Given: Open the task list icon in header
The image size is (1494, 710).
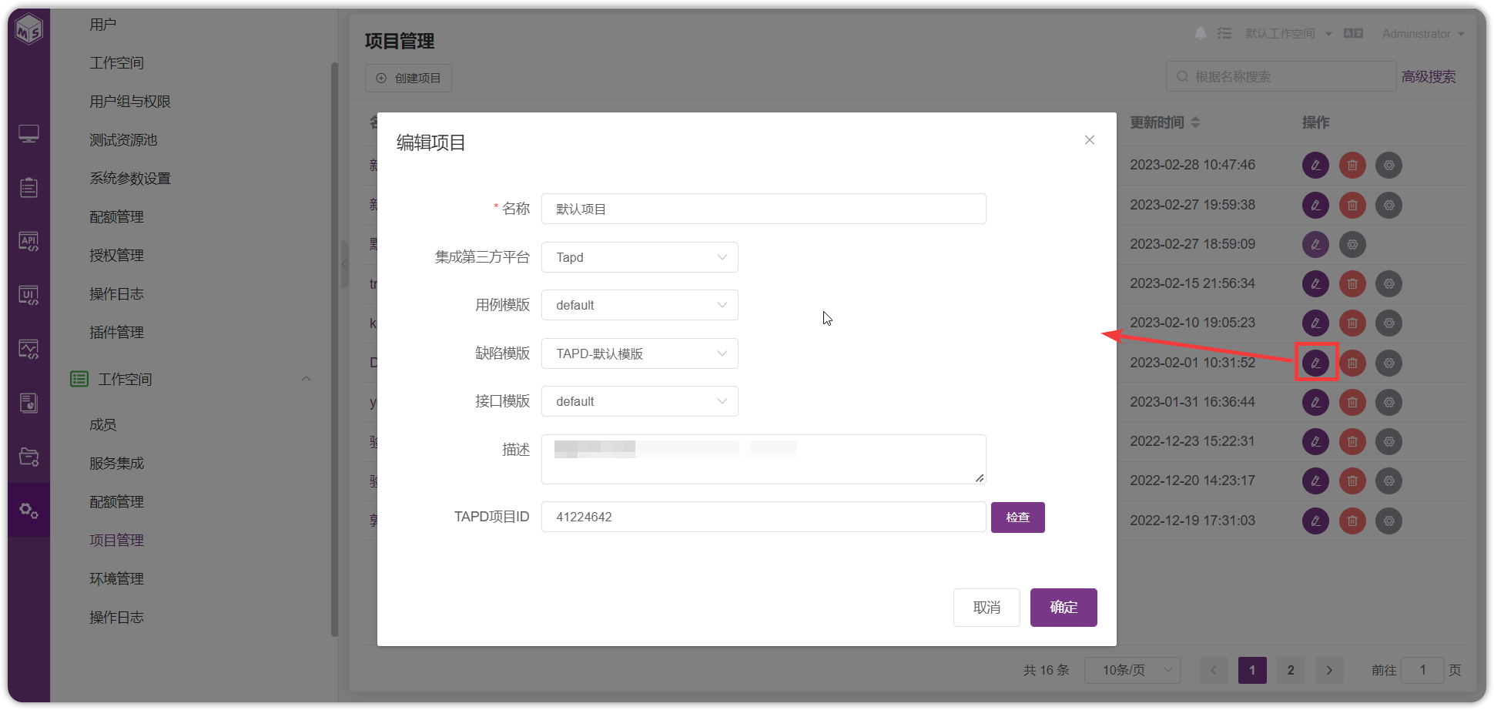Looking at the screenshot, I should coord(1224,33).
